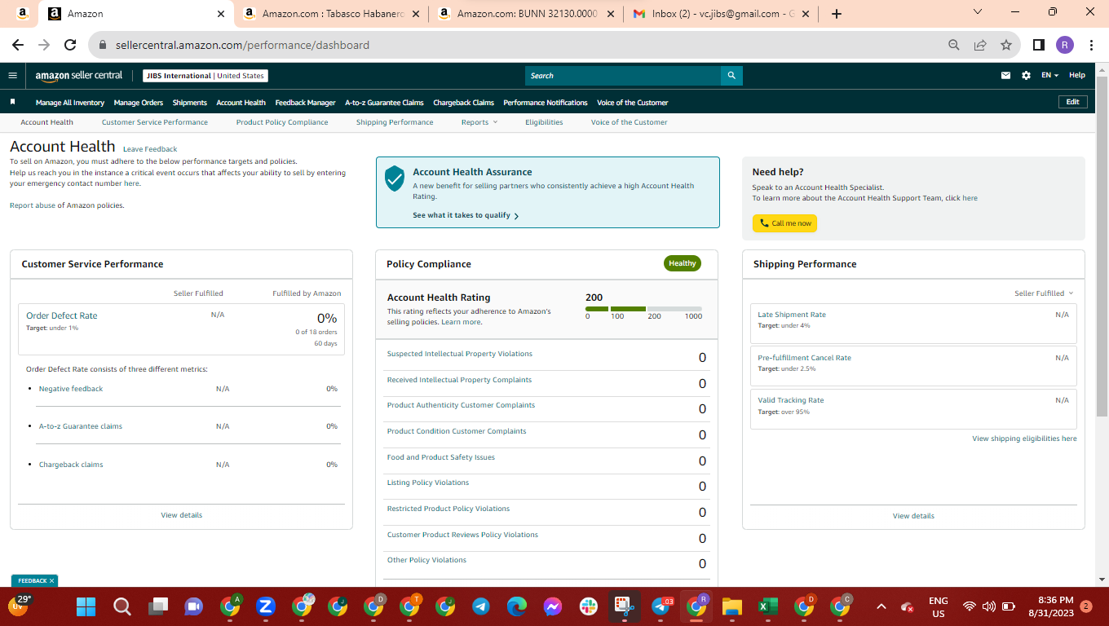Click the Edit button in the navigation bar

[x=1072, y=102]
